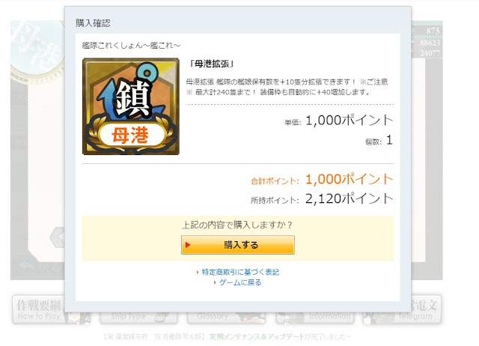This screenshot has width=479, height=346.
Task: Click the triangle bullet beside 特定商取引に基づく表記
Action: pos(198,272)
